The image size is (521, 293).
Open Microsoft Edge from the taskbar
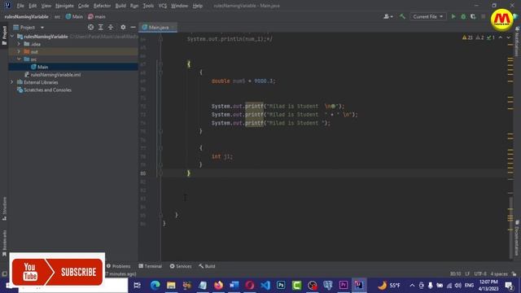click(155, 285)
